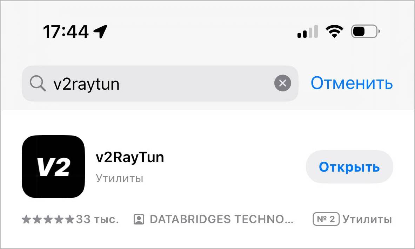Tap the location arrow status icon
415x249 pixels.
point(100,32)
